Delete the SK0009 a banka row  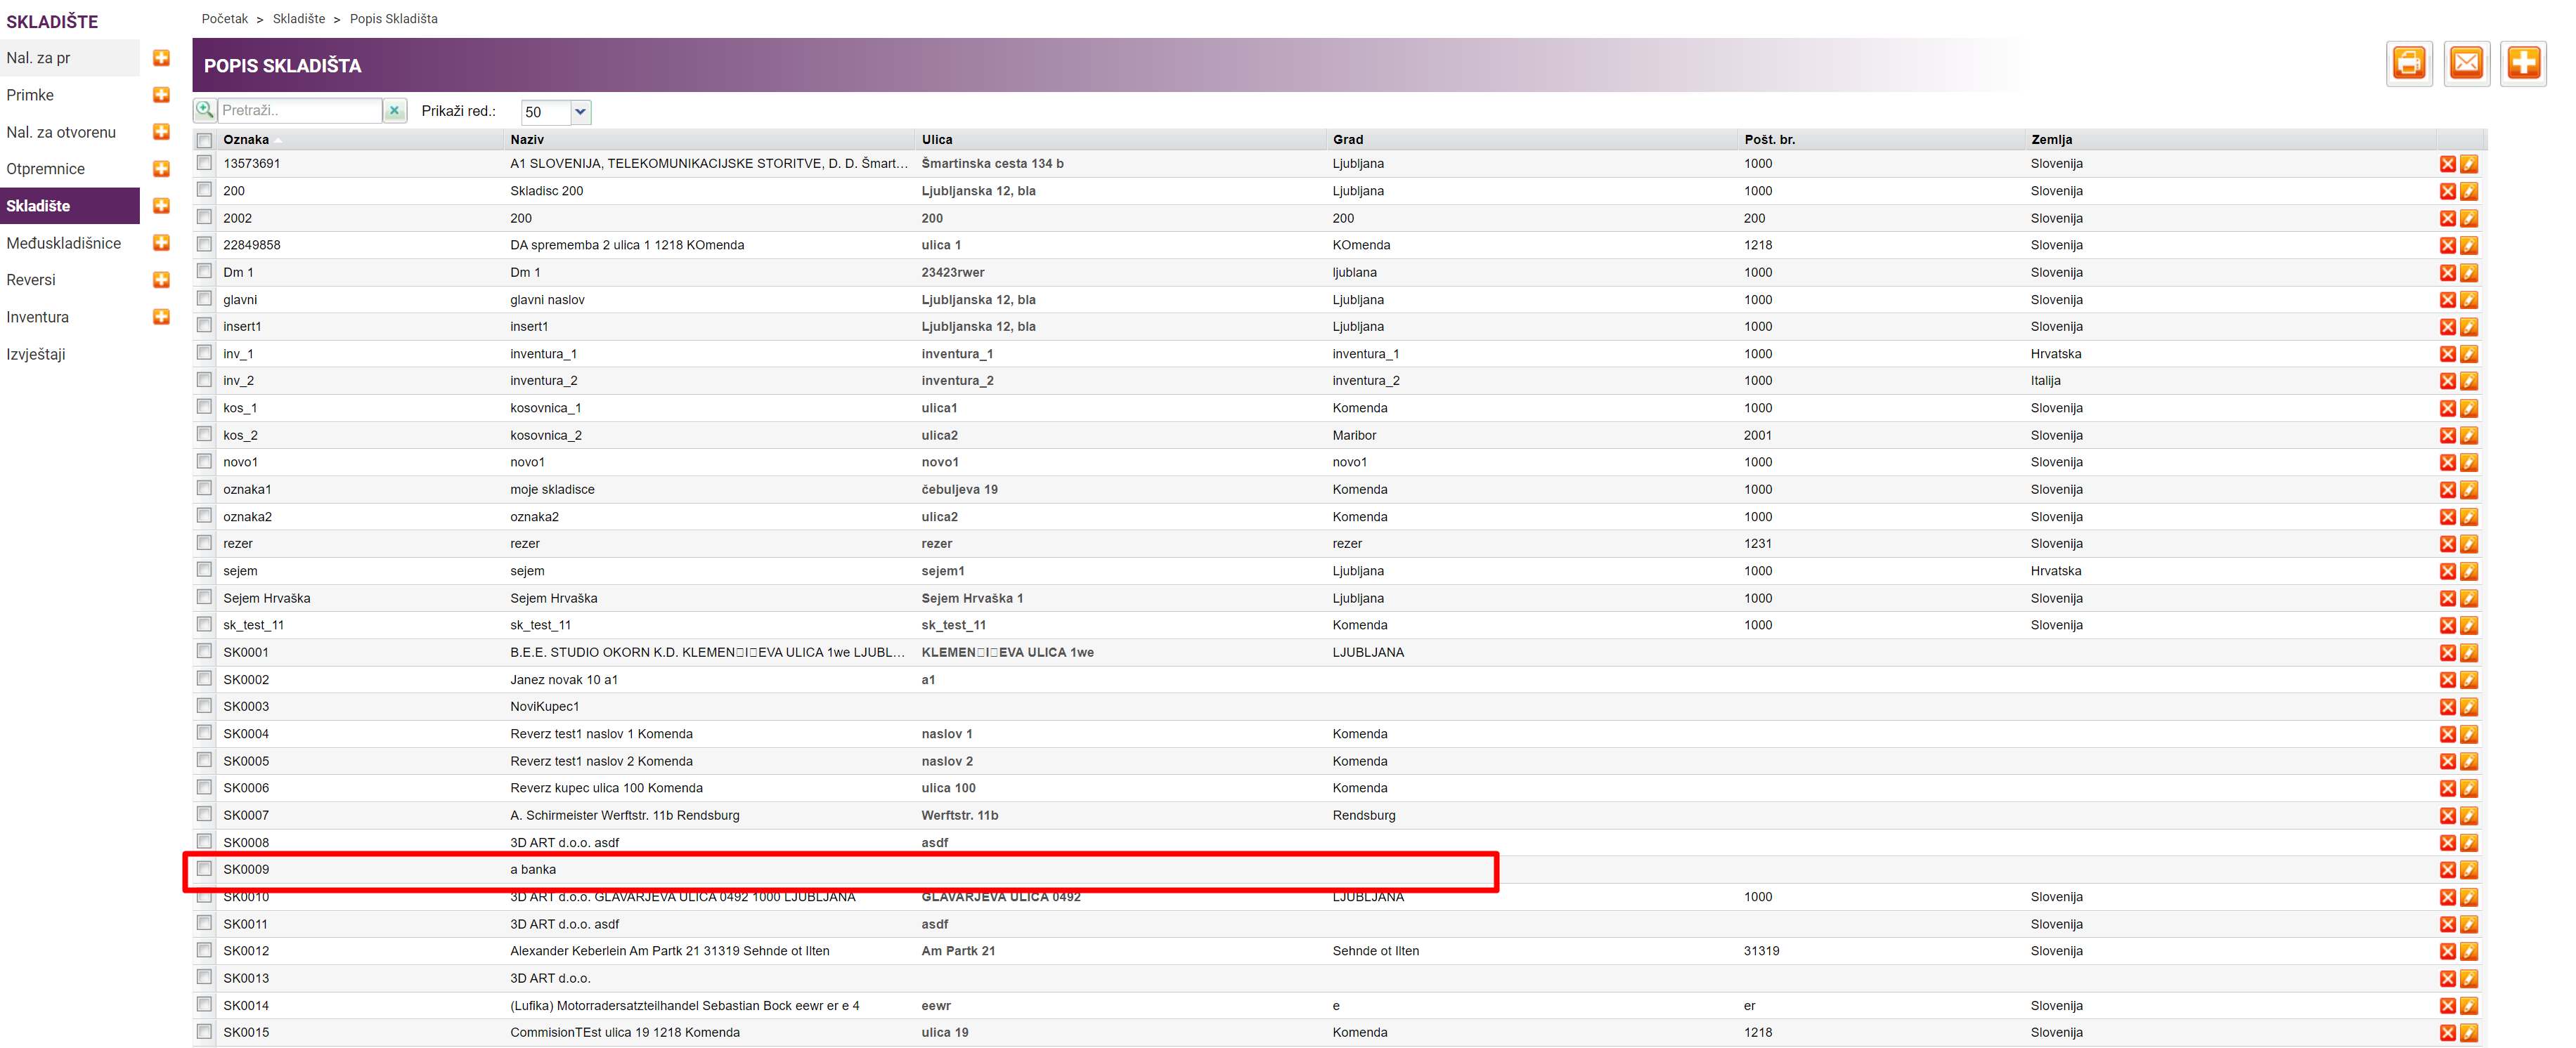pyautogui.click(x=2447, y=870)
